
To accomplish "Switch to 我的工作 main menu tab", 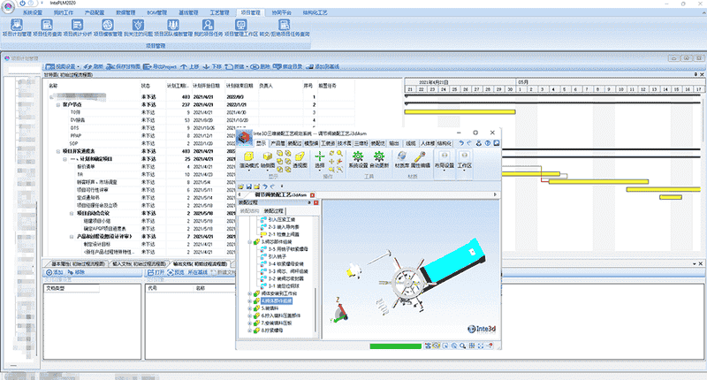I will pyautogui.click(x=63, y=12).
